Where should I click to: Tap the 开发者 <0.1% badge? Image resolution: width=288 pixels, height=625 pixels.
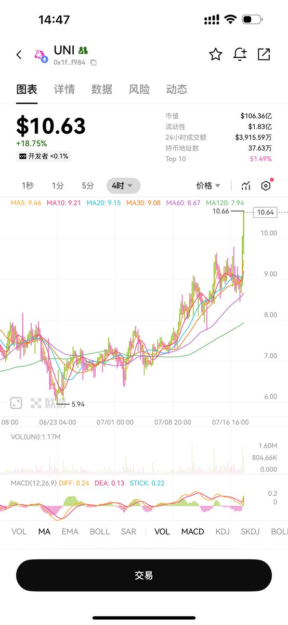coord(44,156)
